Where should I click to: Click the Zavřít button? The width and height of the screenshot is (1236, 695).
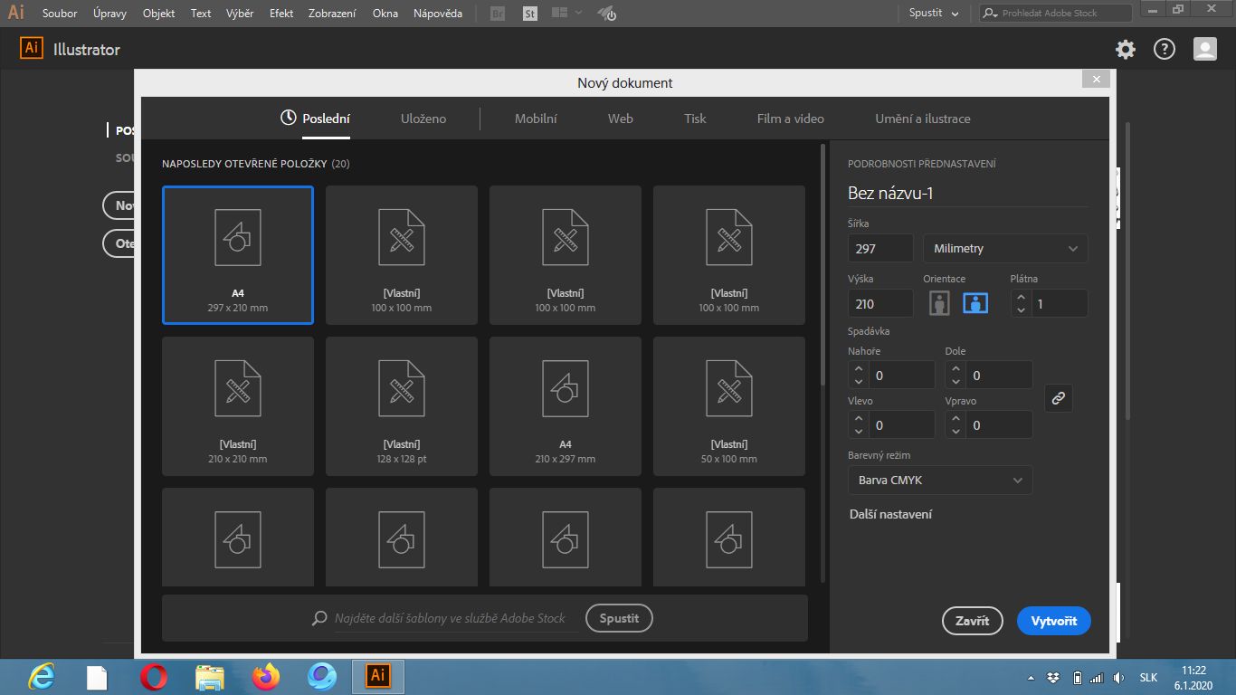[x=972, y=621]
